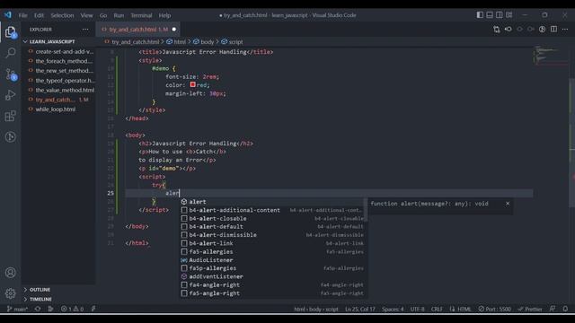This screenshot has width=575, height=323.
Task: Close the alert function details popup
Action: coord(508,204)
